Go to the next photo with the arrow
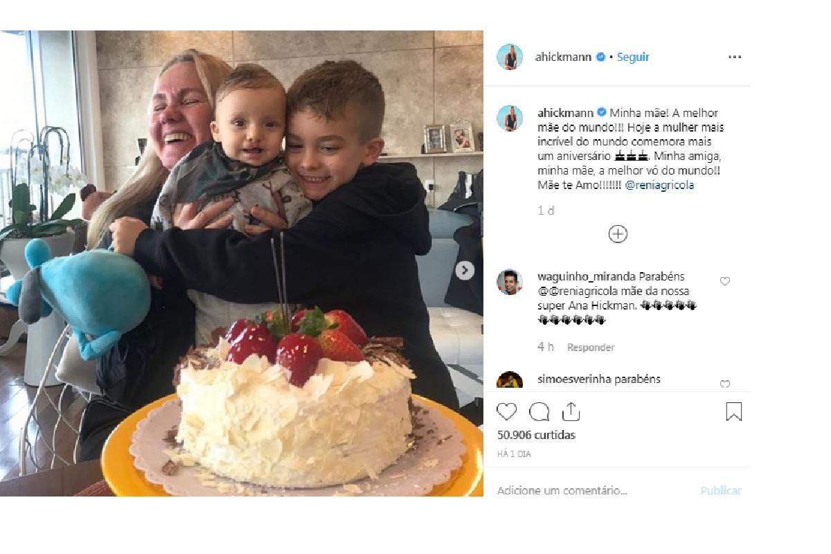The height and width of the screenshot is (554, 831). pos(465,270)
